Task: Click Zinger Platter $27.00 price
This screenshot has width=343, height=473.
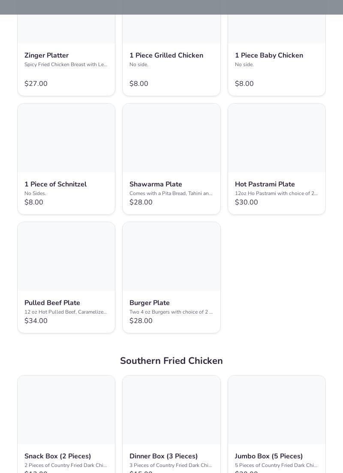Action: (x=36, y=84)
